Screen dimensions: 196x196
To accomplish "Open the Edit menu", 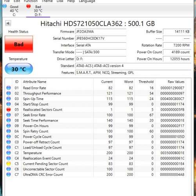I will coord(17,1).
